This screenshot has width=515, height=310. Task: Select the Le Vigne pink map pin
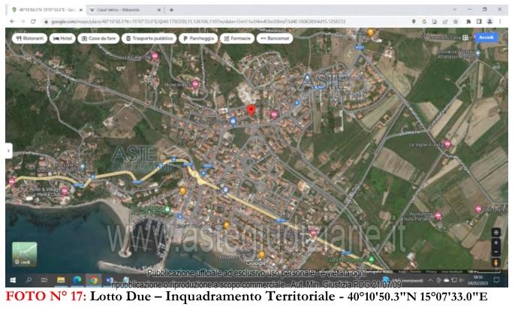pos(447,144)
